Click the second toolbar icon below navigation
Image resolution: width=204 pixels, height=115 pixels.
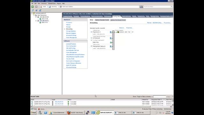[36, 10]
